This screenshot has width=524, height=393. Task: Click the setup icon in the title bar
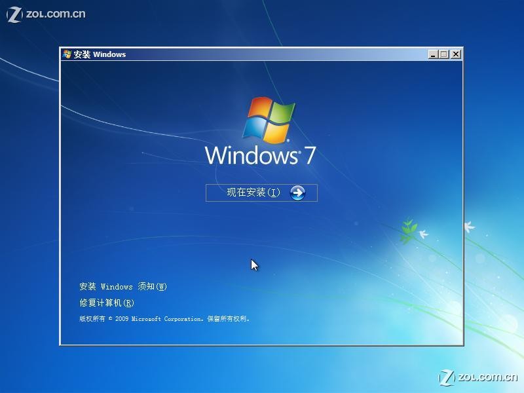click(x=67, y=54)
